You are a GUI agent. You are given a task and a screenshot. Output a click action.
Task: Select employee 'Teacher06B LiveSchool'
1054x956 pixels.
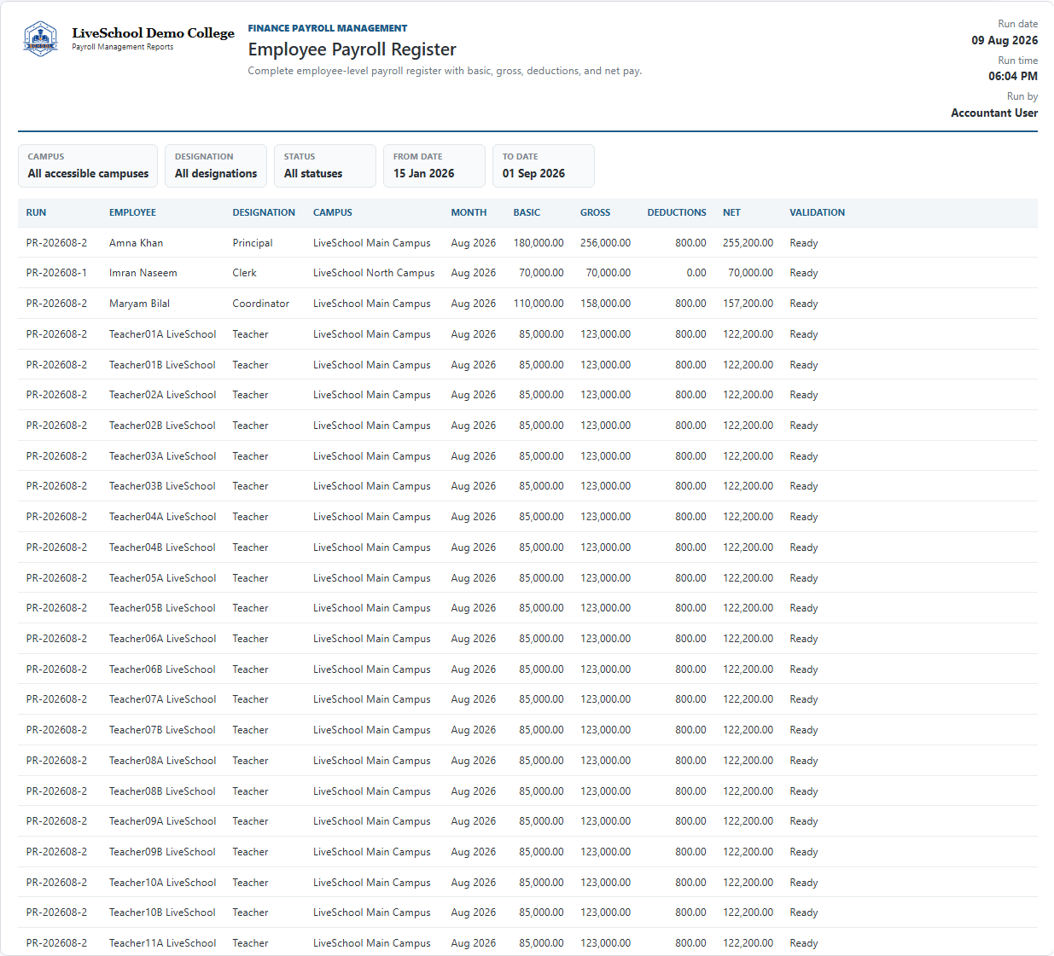[162, 669]
